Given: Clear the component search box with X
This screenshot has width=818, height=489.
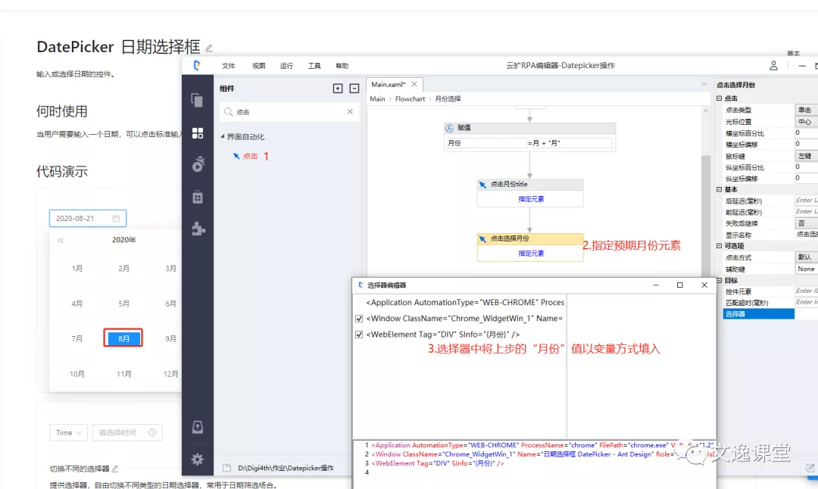Looking at the screenshot, I should [x=350, y=112].
